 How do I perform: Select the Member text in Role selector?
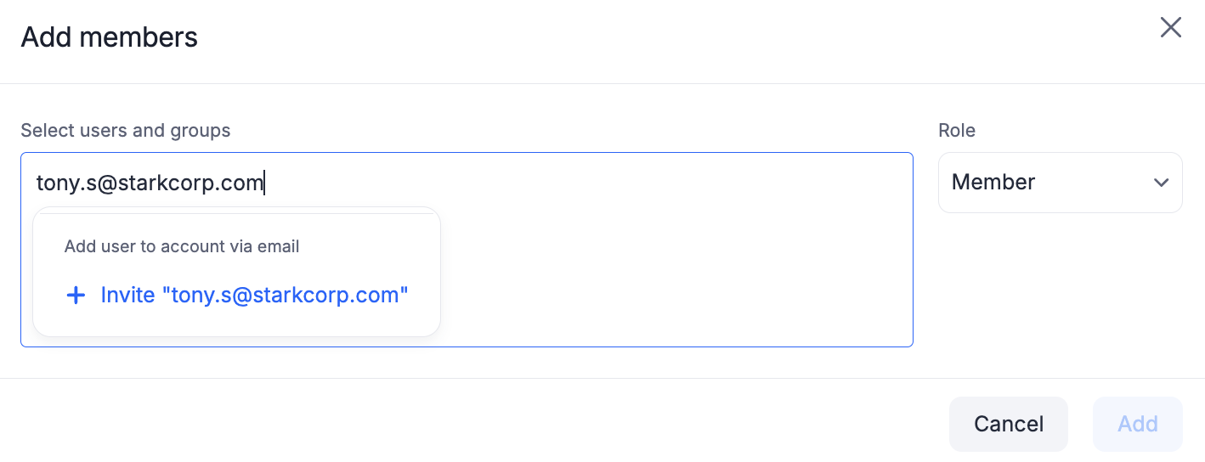point(993,183)
